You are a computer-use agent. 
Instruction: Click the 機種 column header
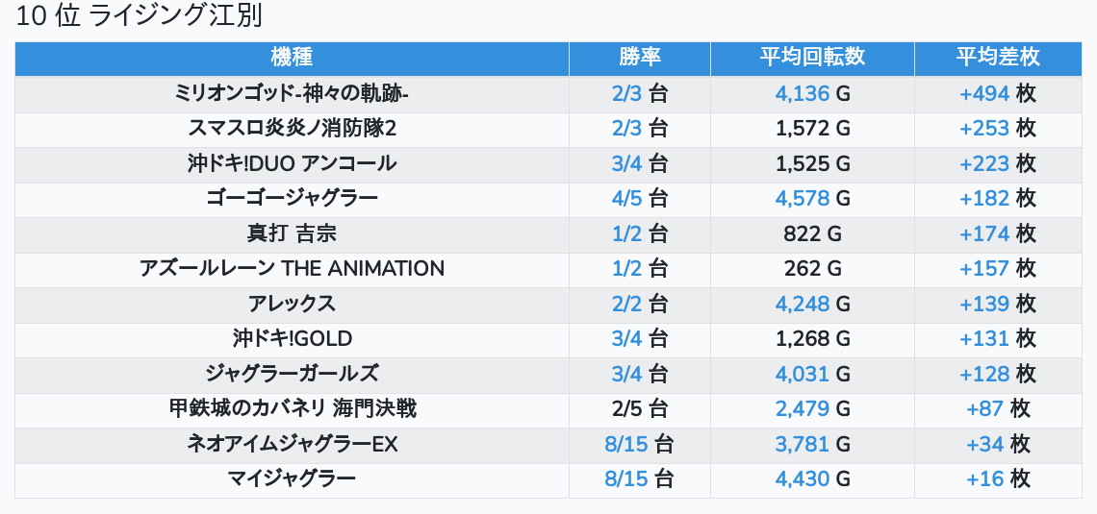coord(292,58)
